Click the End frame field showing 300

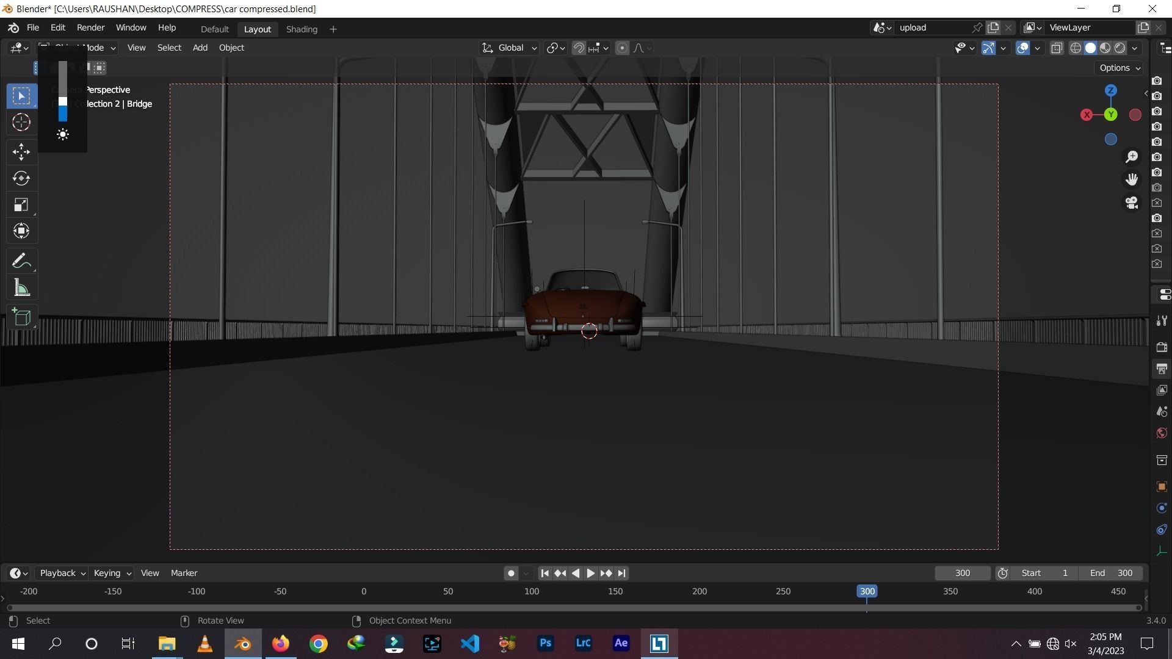(1111, 573)
